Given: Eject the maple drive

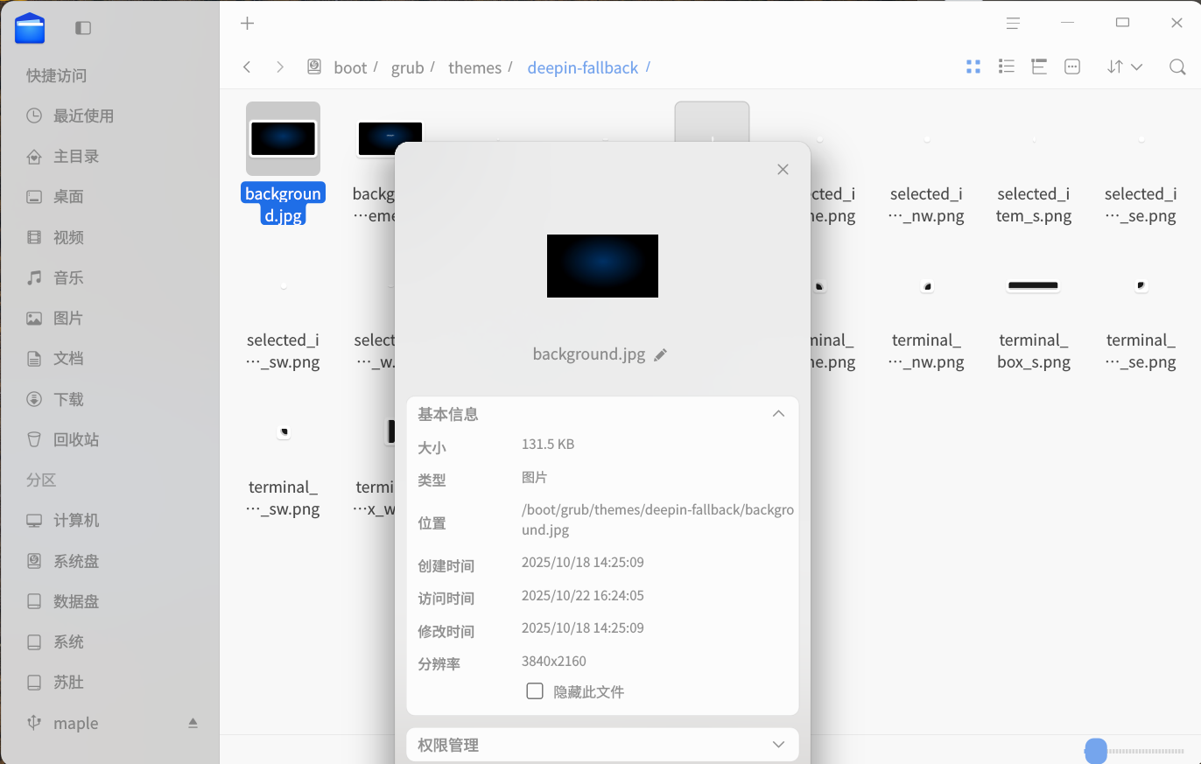Looking at the screenshot, I should point(193,723).
